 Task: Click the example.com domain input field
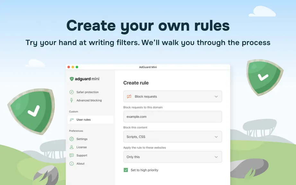click(x=172, y=117)
